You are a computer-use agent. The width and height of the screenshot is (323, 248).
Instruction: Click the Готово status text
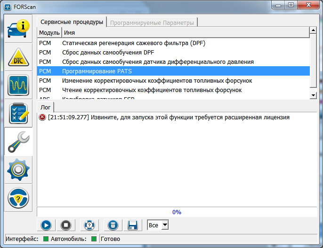110,239
